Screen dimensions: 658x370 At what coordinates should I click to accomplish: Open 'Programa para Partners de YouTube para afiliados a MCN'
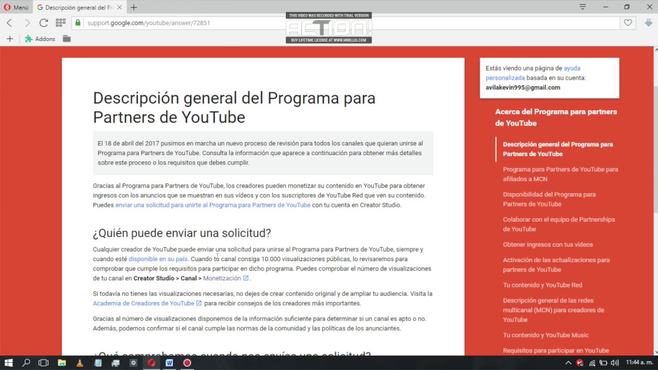click(560, 174)
